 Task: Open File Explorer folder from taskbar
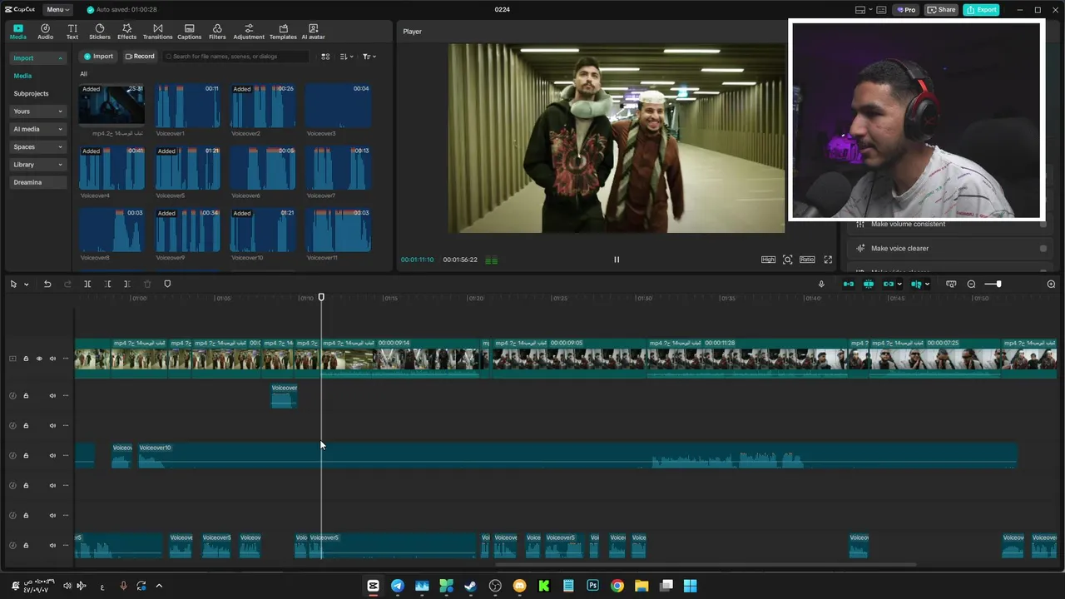[x=641, y=586]
